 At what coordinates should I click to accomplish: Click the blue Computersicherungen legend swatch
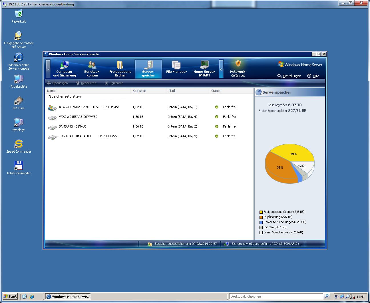261,222
